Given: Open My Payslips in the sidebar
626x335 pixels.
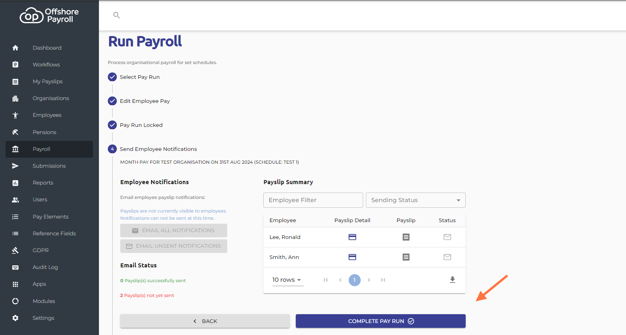Looking at the screenshot, I should 49,81.
